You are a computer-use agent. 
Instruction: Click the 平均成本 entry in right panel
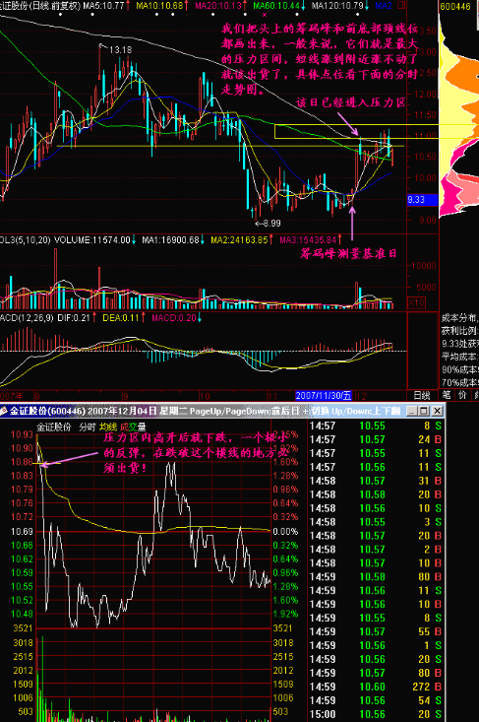tap(458, 357)
